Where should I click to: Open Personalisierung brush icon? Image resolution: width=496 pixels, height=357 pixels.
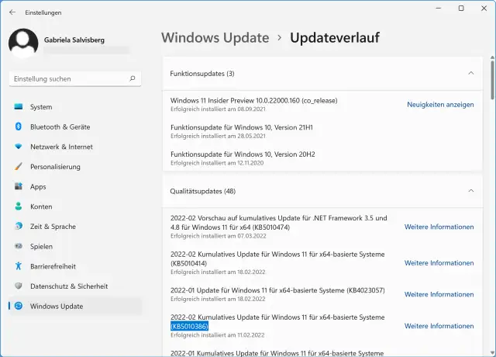(18, 166)
